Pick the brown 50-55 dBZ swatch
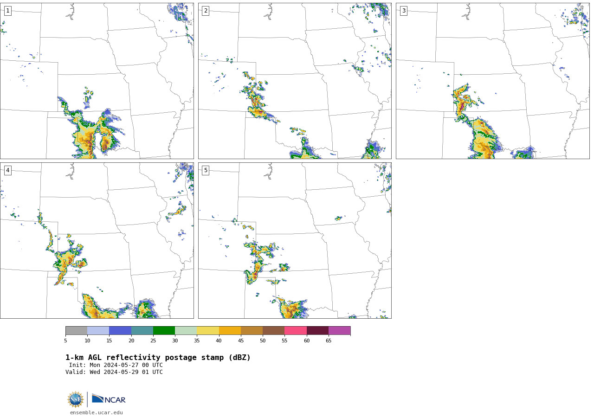This screenshot has width=594, height=418. click(x=274, y=331)
